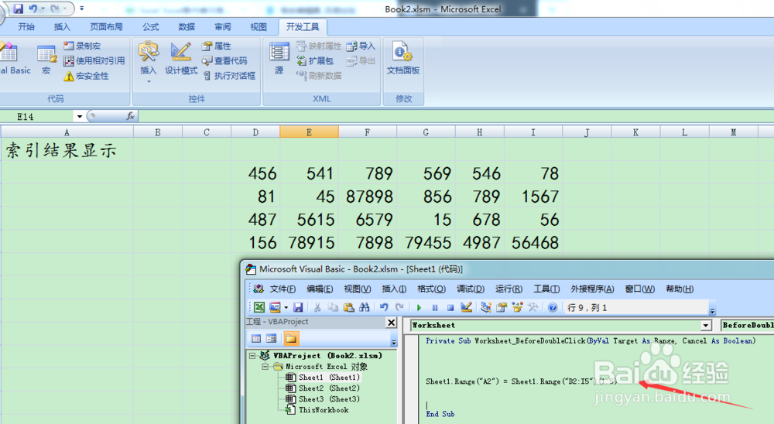Click the VBA Undo icon
This screenshot has height=424, width=774.
pos(384,307)
